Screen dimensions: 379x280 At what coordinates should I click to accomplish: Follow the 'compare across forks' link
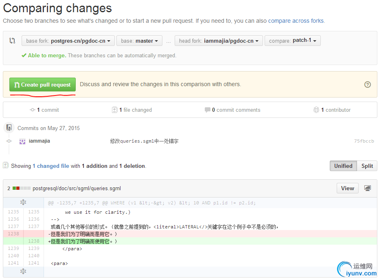point(296,21)
